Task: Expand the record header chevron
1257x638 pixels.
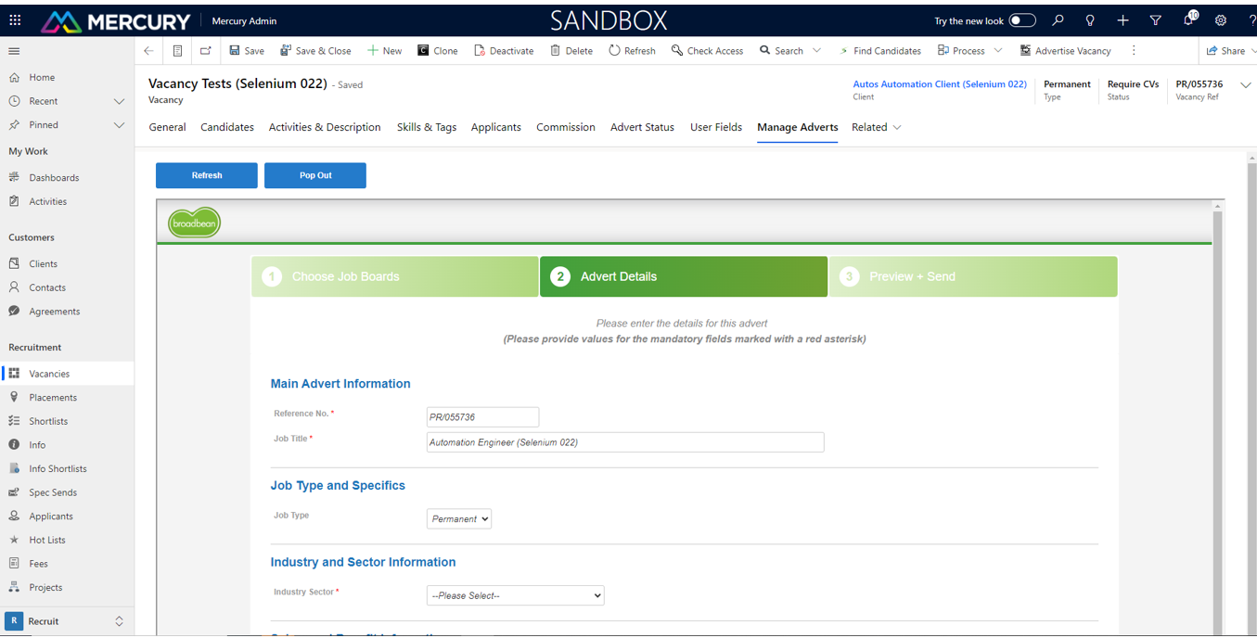Action: (x=1246, y=85)
